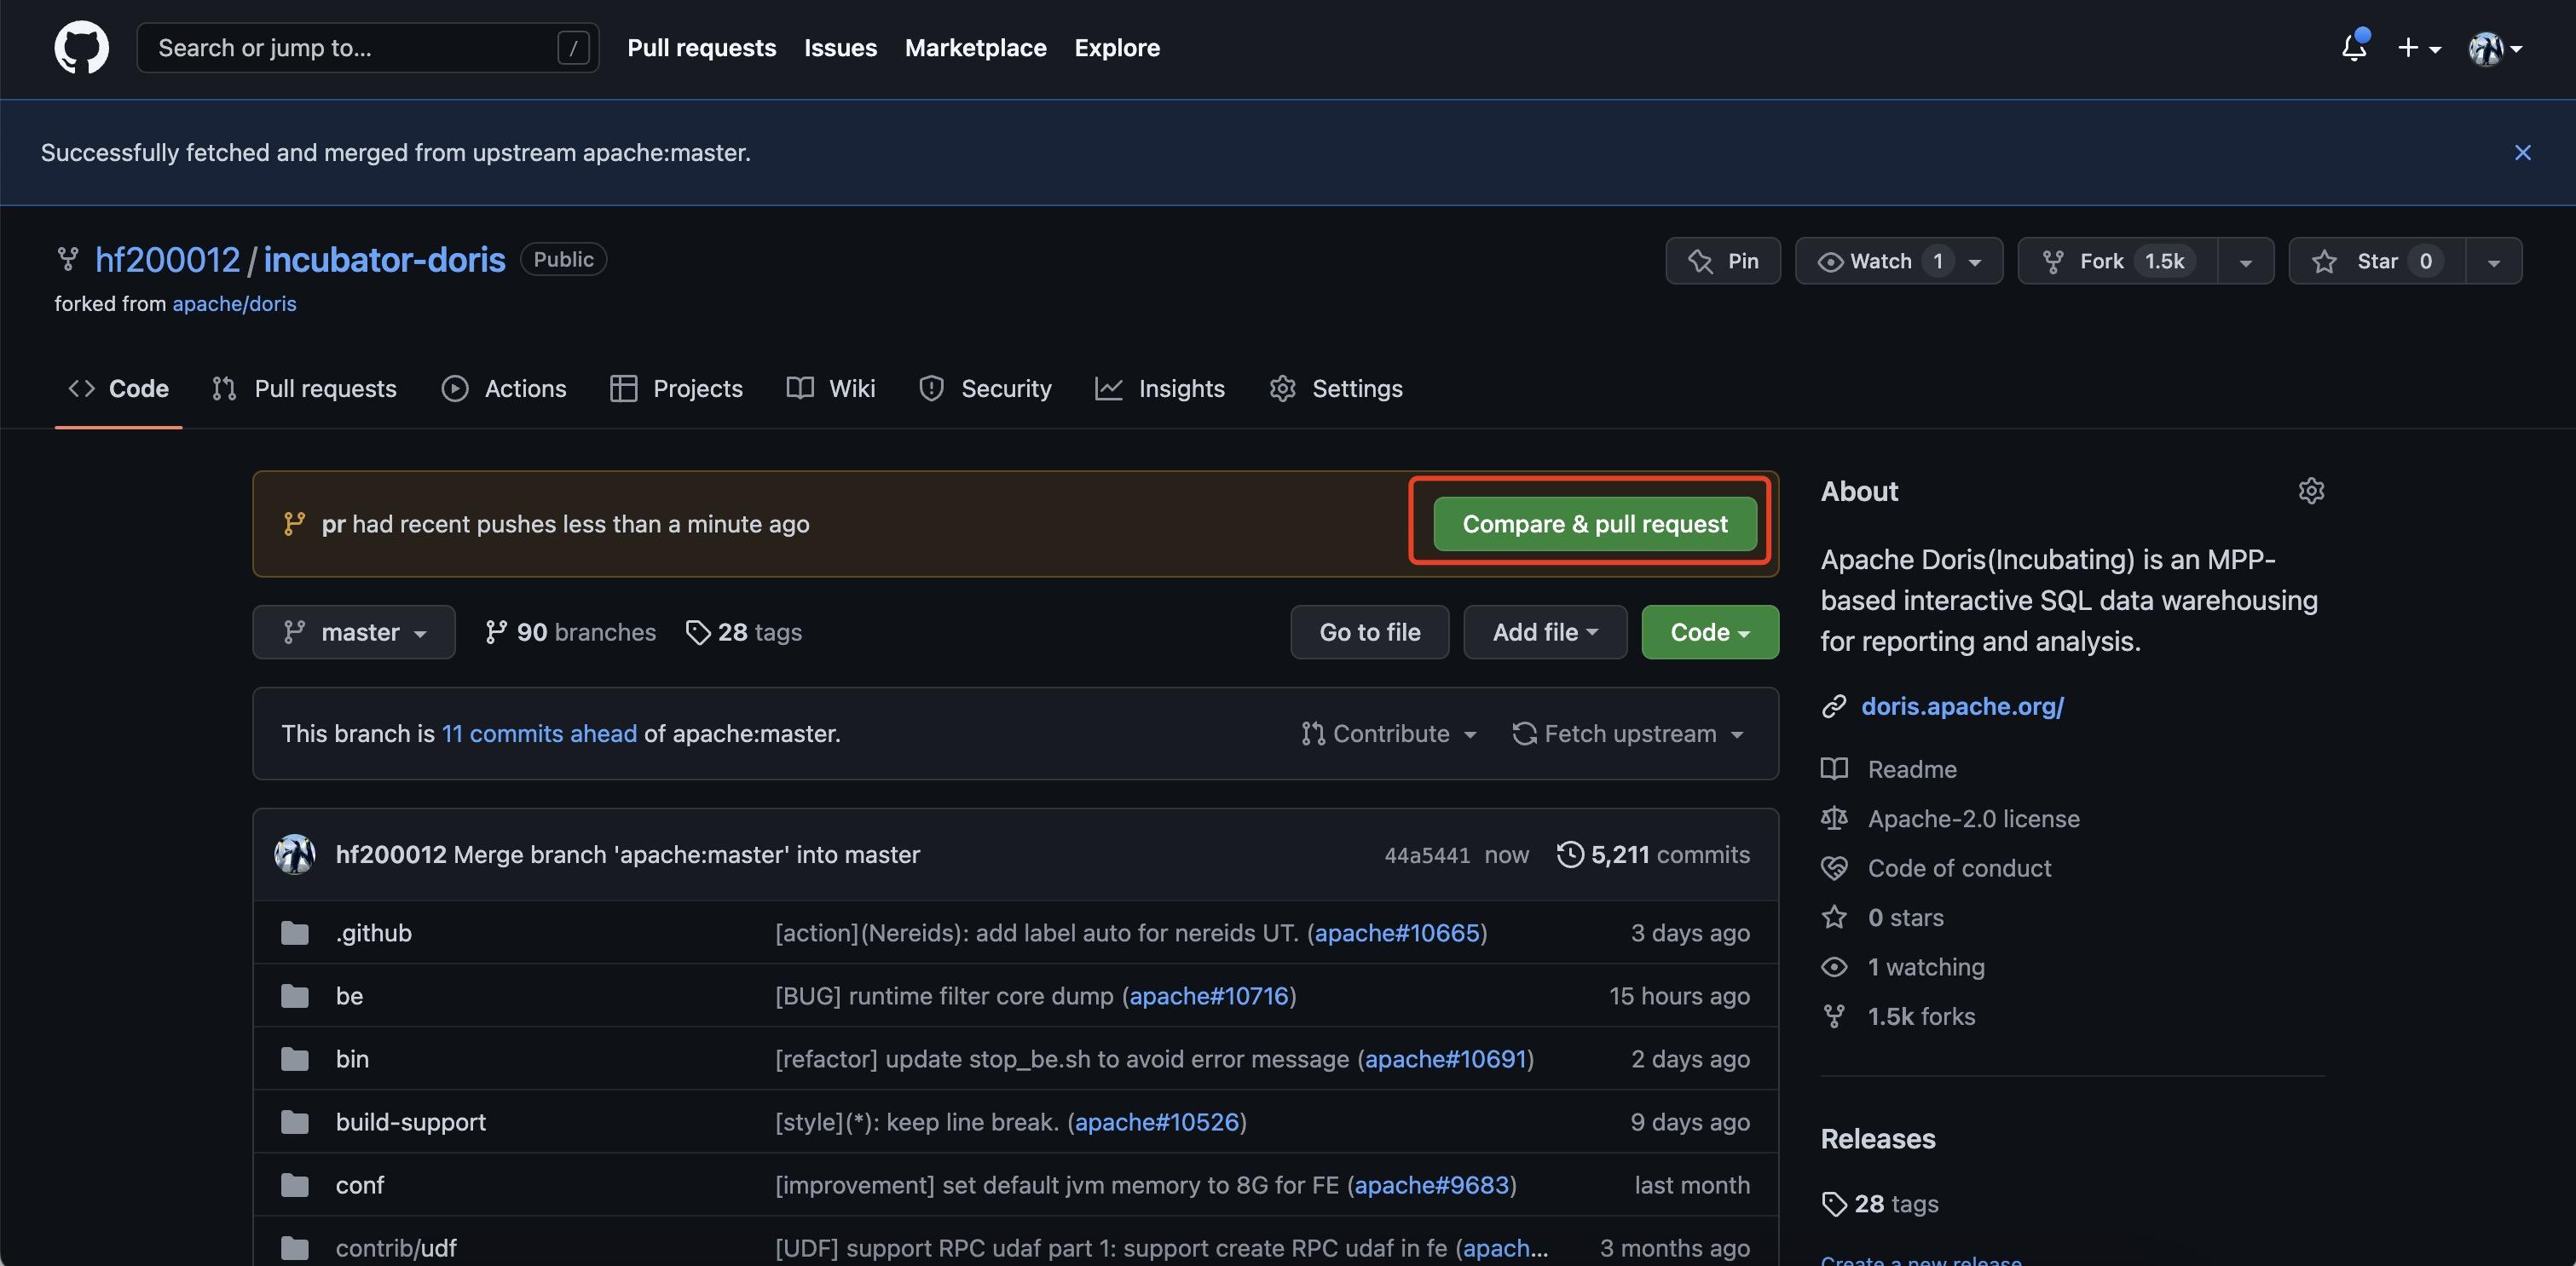Focus the Search or jump to field
Viewport: 2576px width, 1266px height.
point(368,48)
